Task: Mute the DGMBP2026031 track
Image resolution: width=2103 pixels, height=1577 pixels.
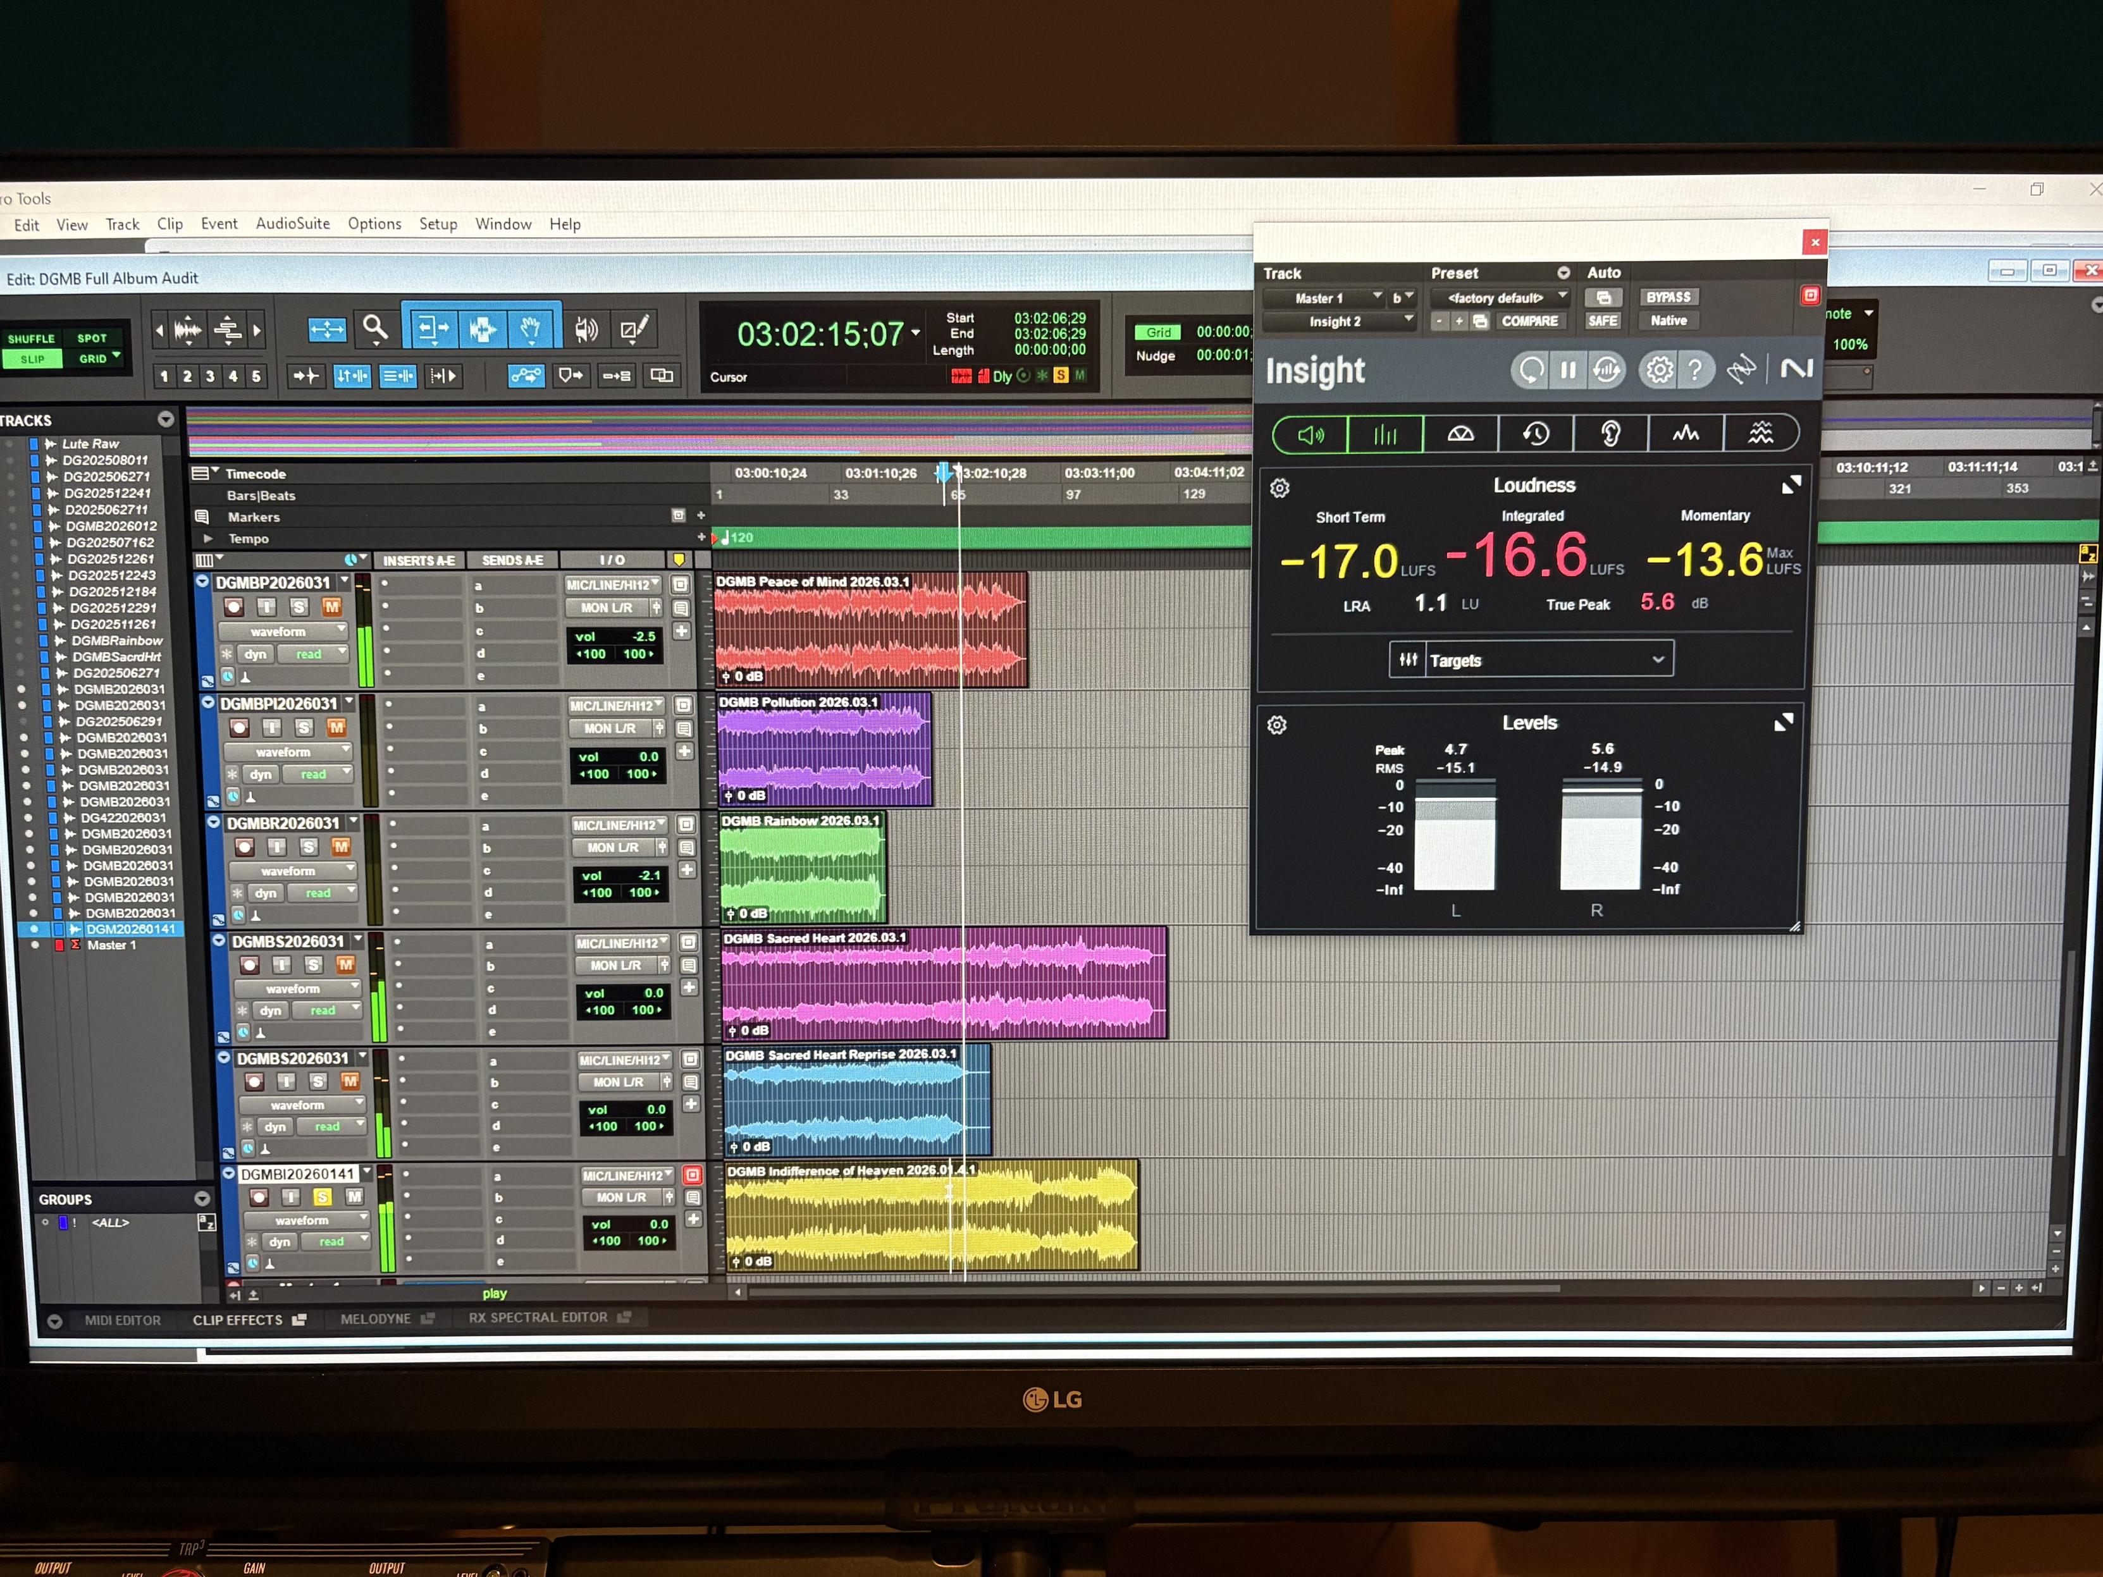Action: pyautogui.click(x=332, y=608)
